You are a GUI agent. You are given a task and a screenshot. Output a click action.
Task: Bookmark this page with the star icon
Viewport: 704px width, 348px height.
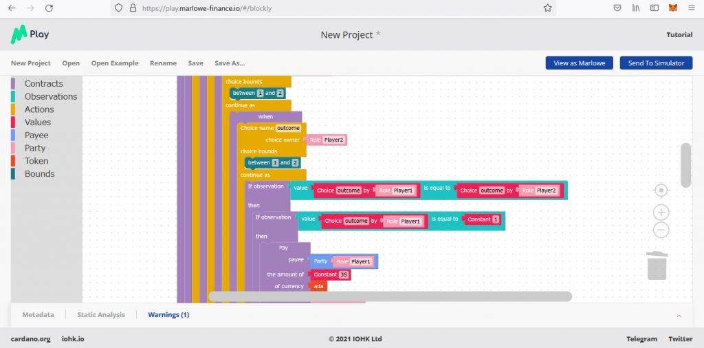(x=547, y=8)
